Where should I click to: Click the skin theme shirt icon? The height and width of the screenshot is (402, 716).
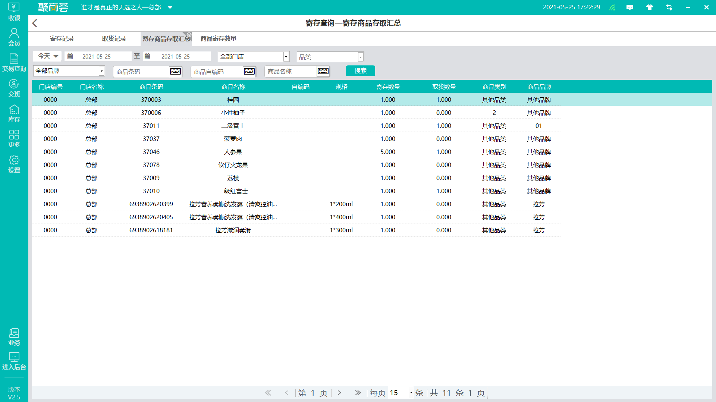(650, 7)
